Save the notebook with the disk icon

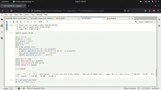pos(7,22)
